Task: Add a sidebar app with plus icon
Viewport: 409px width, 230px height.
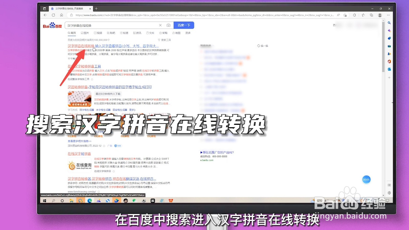Action: 389,77
